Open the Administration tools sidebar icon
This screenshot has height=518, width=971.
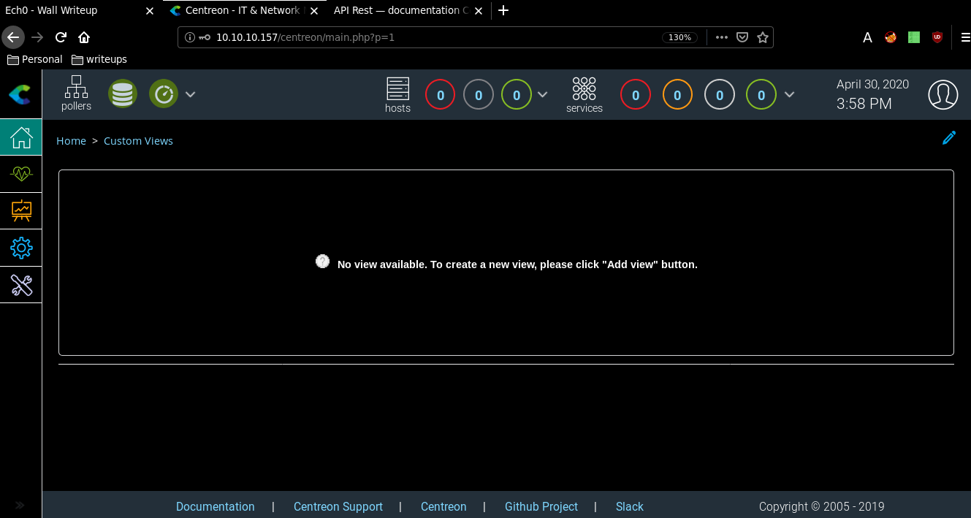[x=21, y=285]
